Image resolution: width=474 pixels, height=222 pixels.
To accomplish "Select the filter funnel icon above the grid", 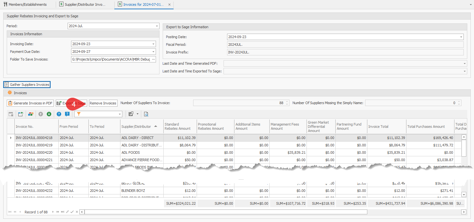I will coord(79,114).
